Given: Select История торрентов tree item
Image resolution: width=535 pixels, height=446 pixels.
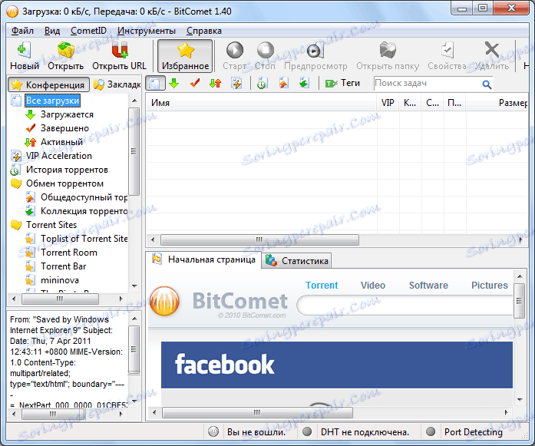Looking at the screenshot, I should (67, 170).
